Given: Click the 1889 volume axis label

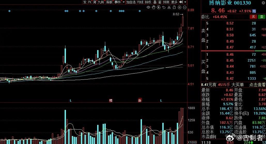Looking at the screenshot, I should tap(191, 108).
